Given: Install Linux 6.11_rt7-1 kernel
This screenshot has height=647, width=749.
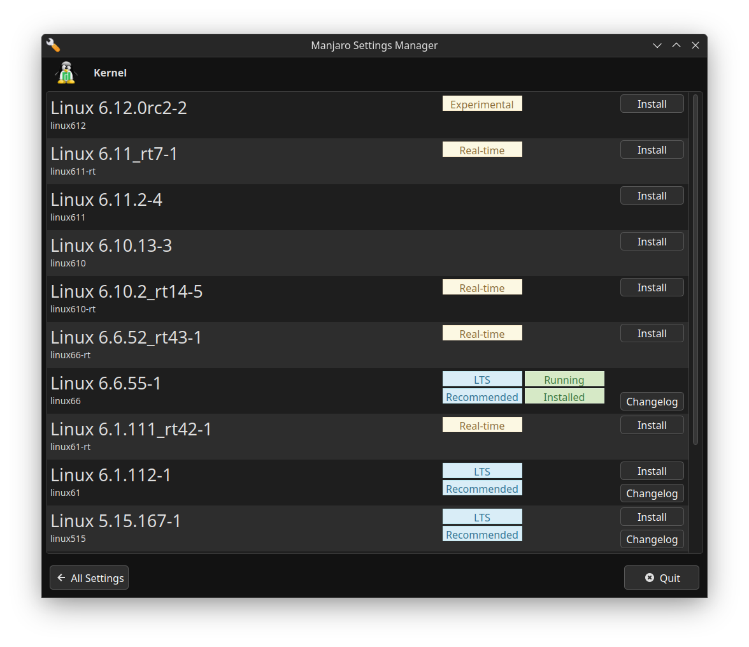Looking at the screenshot, I should 652,150.
